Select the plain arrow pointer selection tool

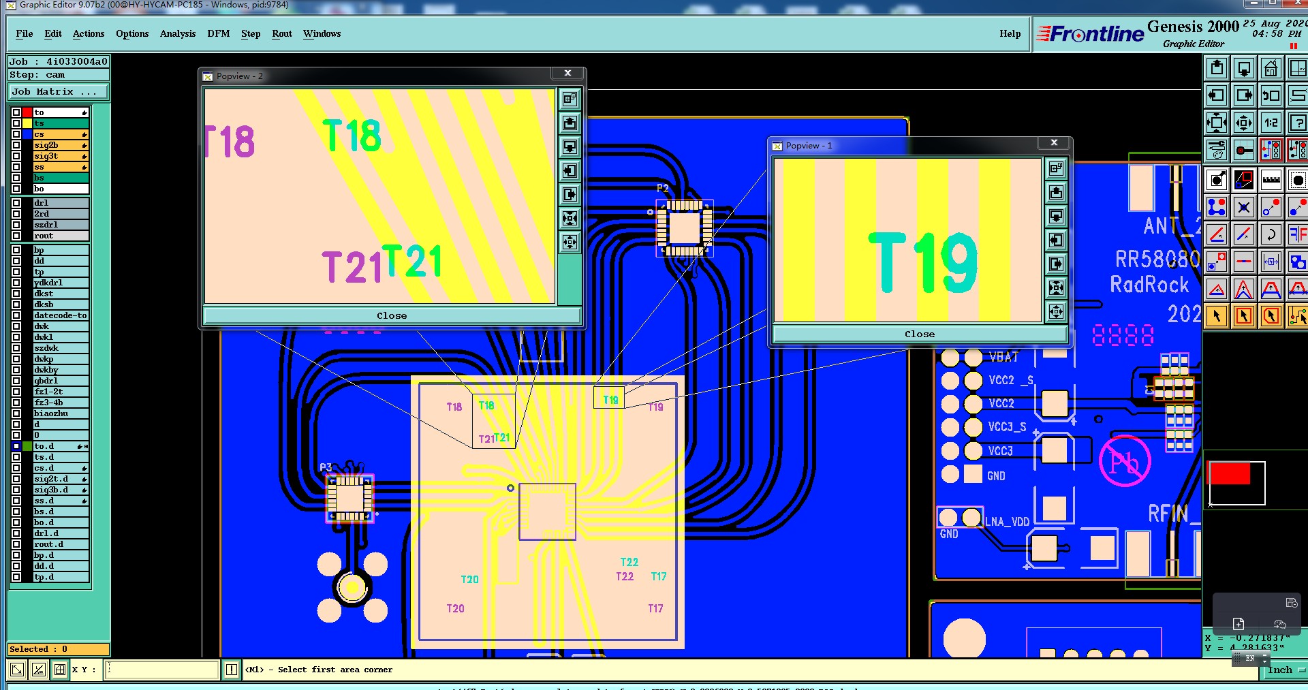click(x=1217, y=316)
